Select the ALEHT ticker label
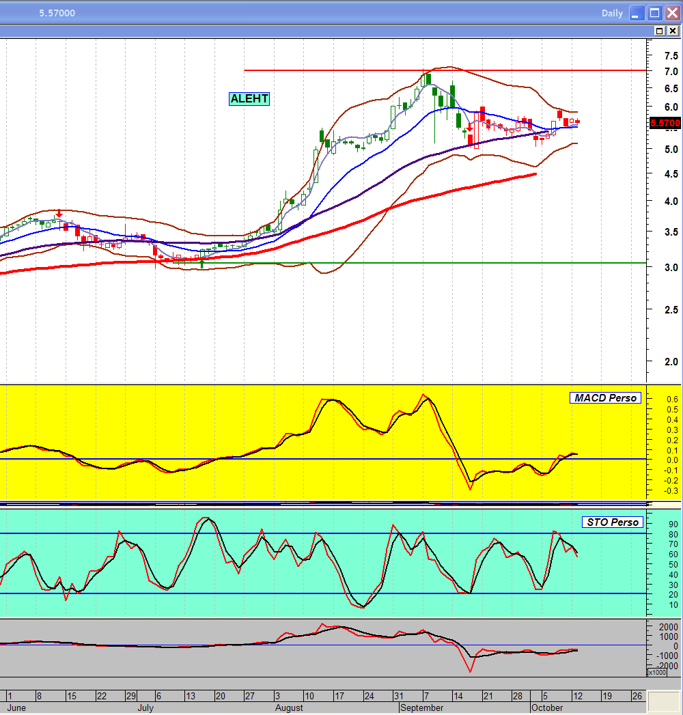 tap(249, 98)
